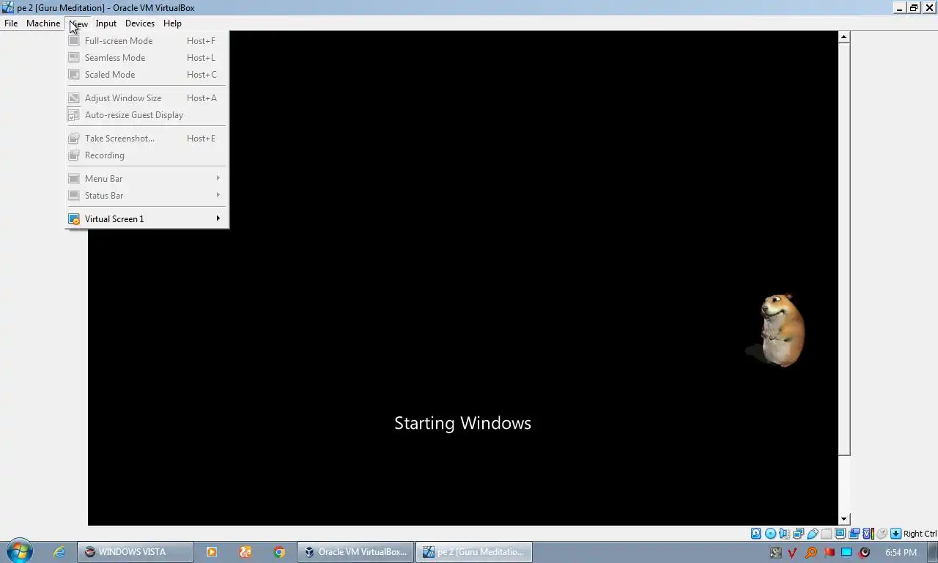This screenshot has width=938, height=563.
Task: Click the mouse integration indicator
Action: [x=882, y=534]
